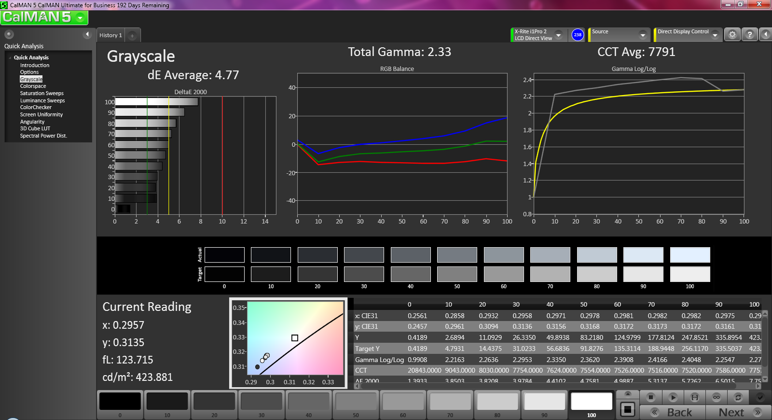772x420 pixels.
Task: Add a new history tab
Action: coord(132,35)
